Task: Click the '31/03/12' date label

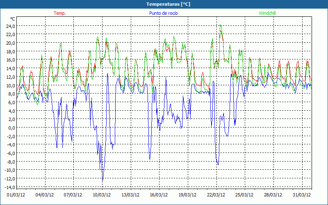Action: pos(302,195)
